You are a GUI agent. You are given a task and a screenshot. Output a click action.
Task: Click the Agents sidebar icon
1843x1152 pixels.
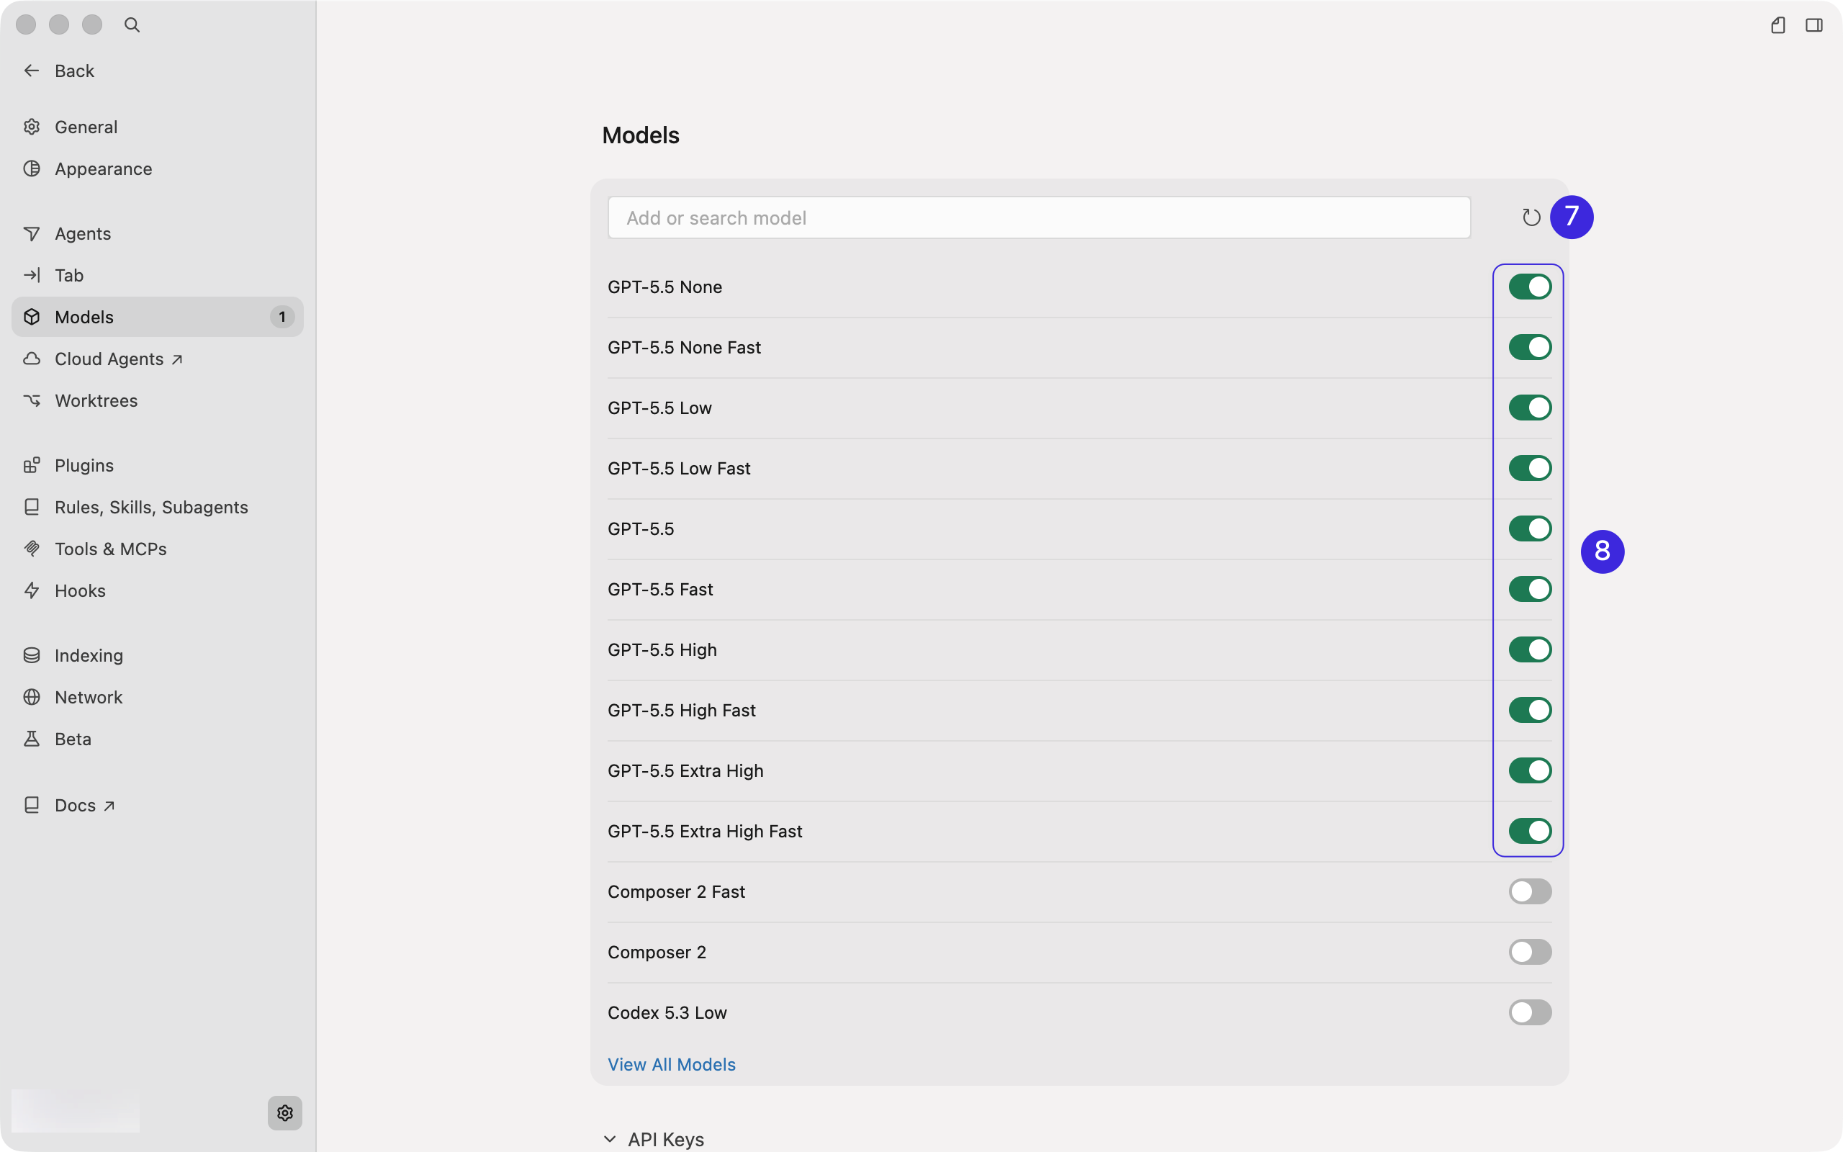[31, 234]
